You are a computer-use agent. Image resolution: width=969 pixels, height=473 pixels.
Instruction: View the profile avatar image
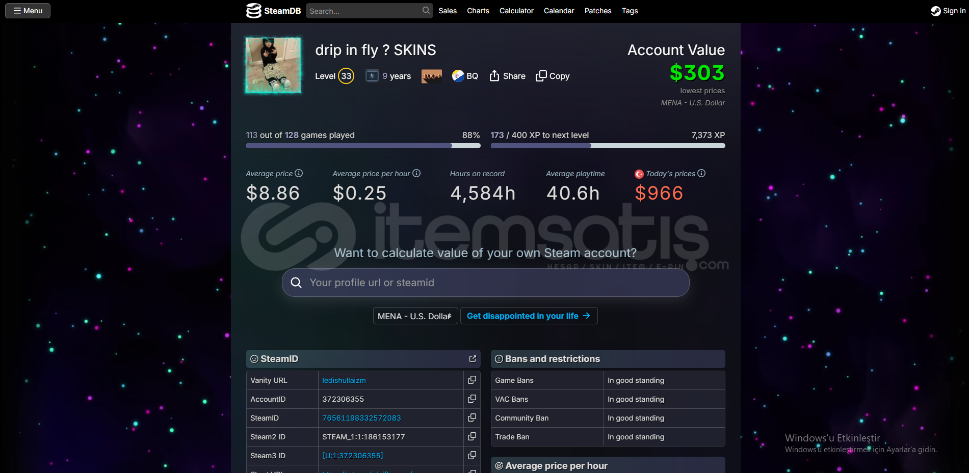(x=273, y=65)
